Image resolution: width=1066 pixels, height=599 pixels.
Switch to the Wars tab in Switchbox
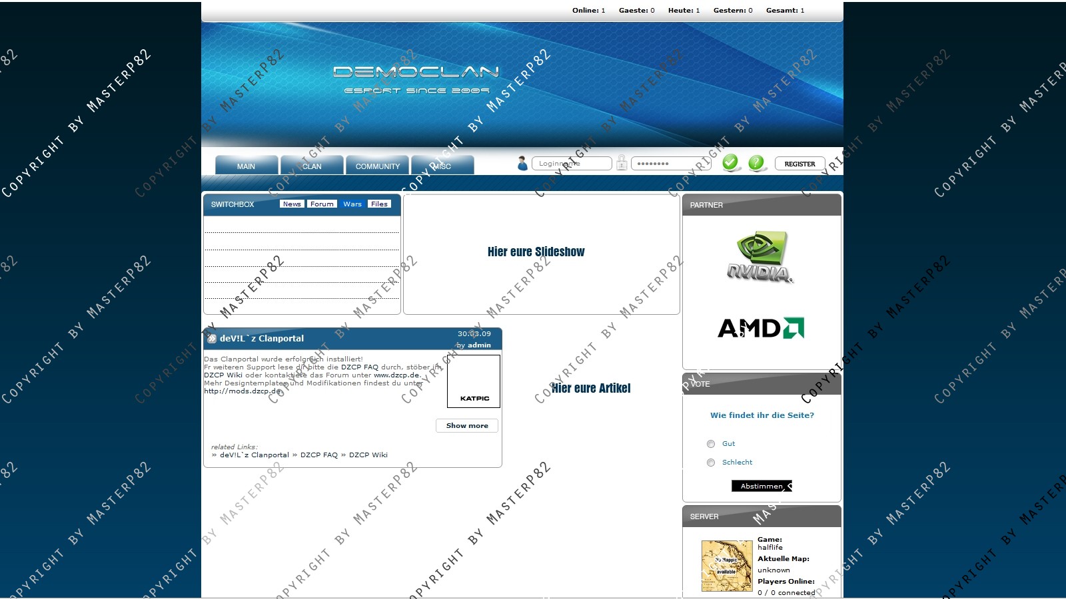pos(352,204)
